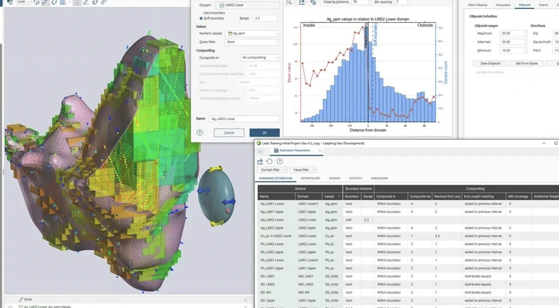Click the Name field containing Ag_LMS2 Lower
The image size is (559, 308).
click(244, 119)
